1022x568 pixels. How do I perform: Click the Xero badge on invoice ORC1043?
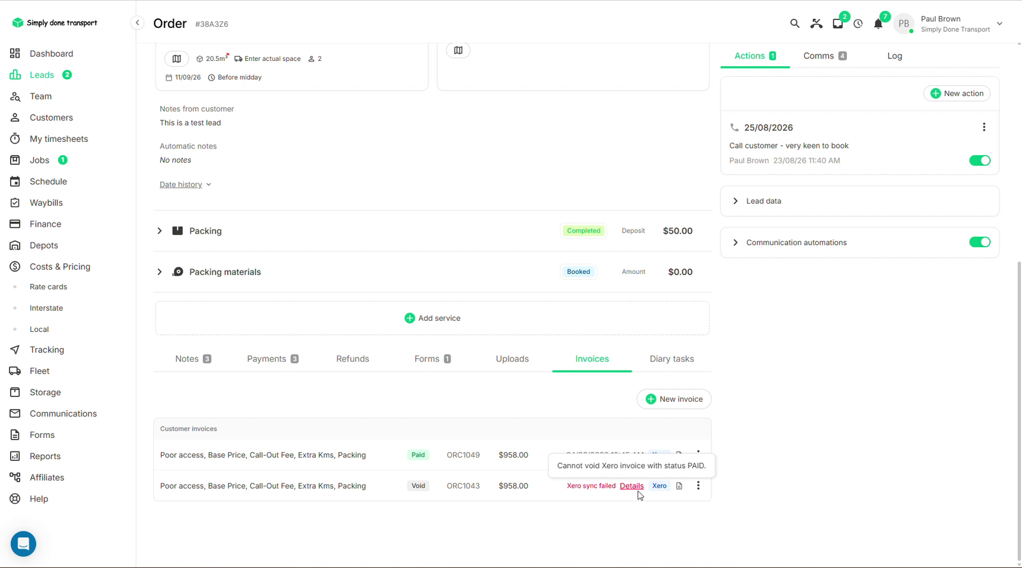[x=659, y=486]
